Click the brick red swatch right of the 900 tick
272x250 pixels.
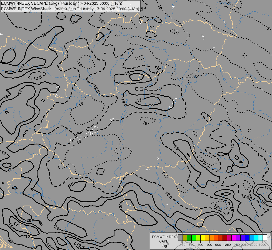(221, 238)
